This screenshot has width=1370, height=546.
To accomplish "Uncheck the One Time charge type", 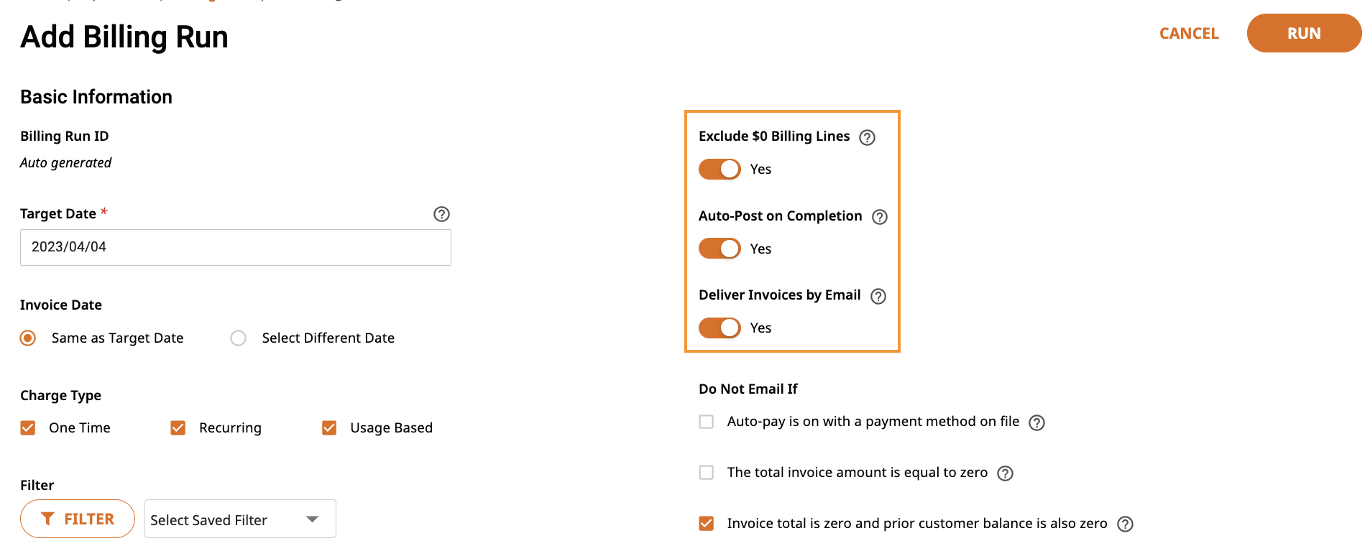I will (x=28, y=428).
